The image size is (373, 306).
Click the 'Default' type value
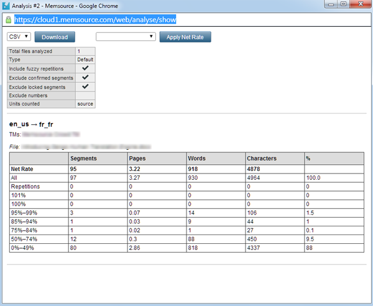tap(85, 60)
